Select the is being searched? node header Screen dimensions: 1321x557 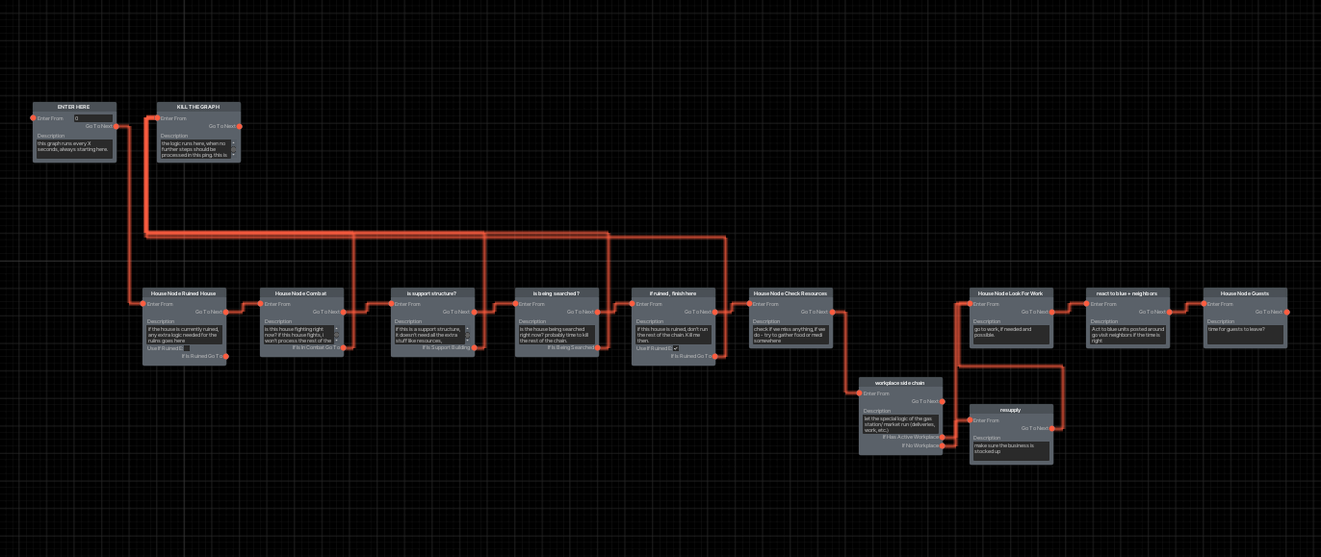(x=557, y=292)
